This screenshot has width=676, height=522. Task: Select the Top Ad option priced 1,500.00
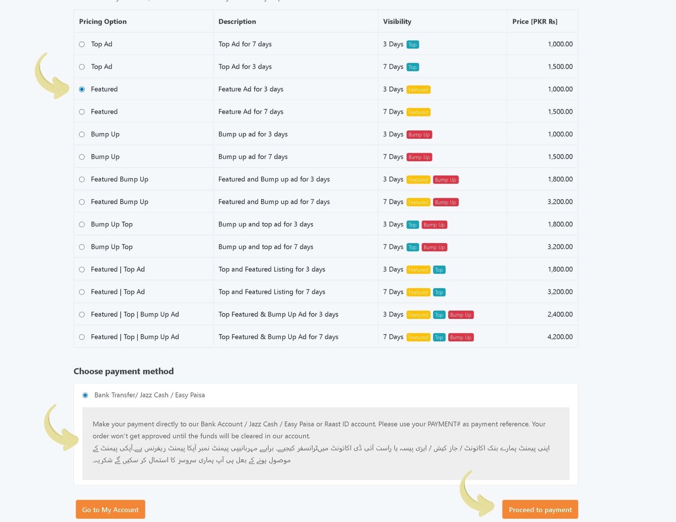[x=82, y=67]
